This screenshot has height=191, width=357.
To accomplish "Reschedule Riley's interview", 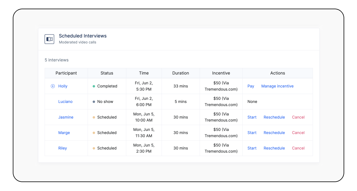I will point(274,148).
